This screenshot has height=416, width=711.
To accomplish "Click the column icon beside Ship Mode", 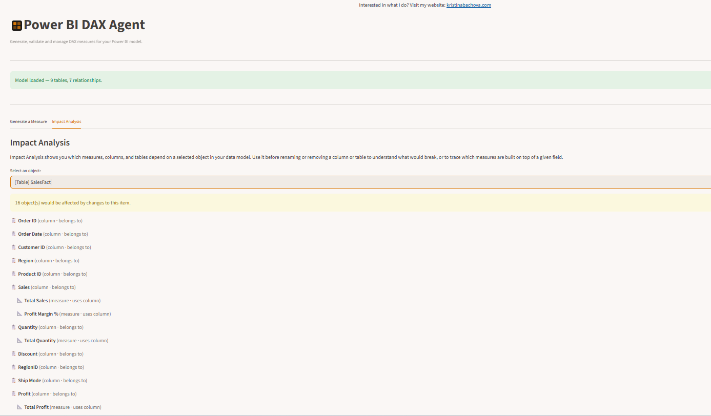I will point(13,381).
